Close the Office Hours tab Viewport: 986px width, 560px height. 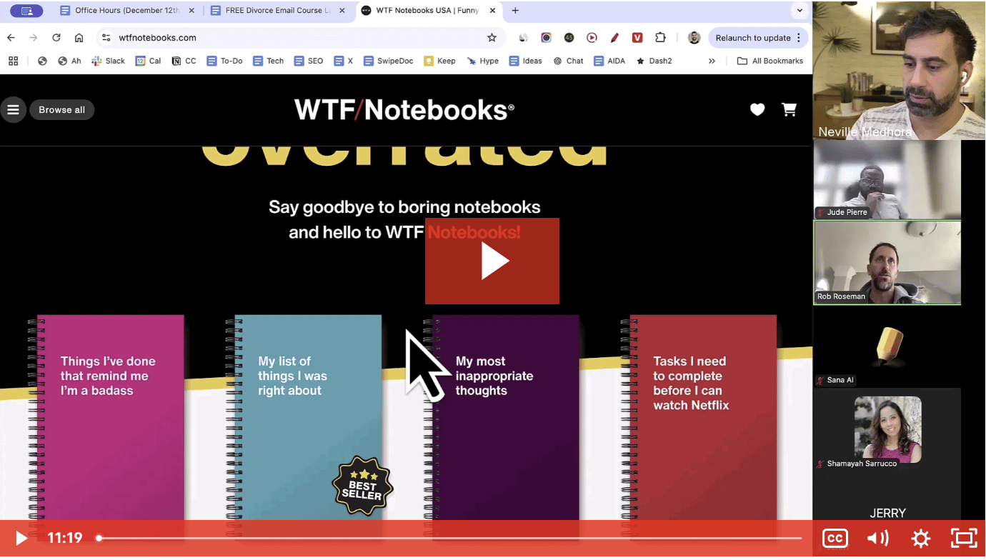pos(191,11)
